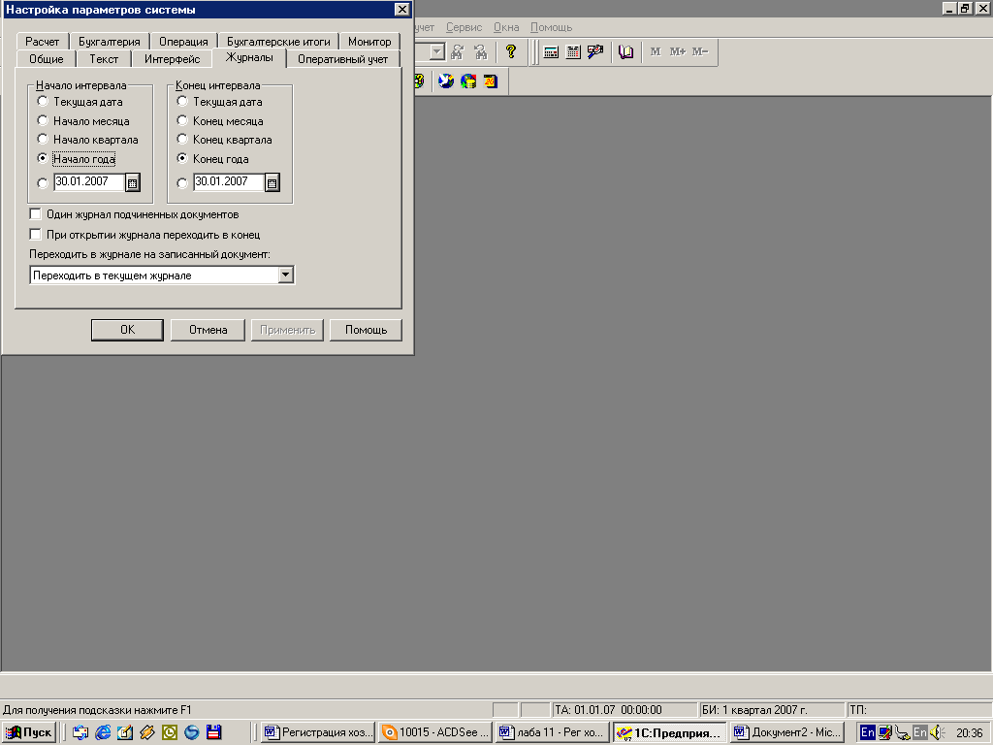Click the end interval date input field

click(229, 181)
